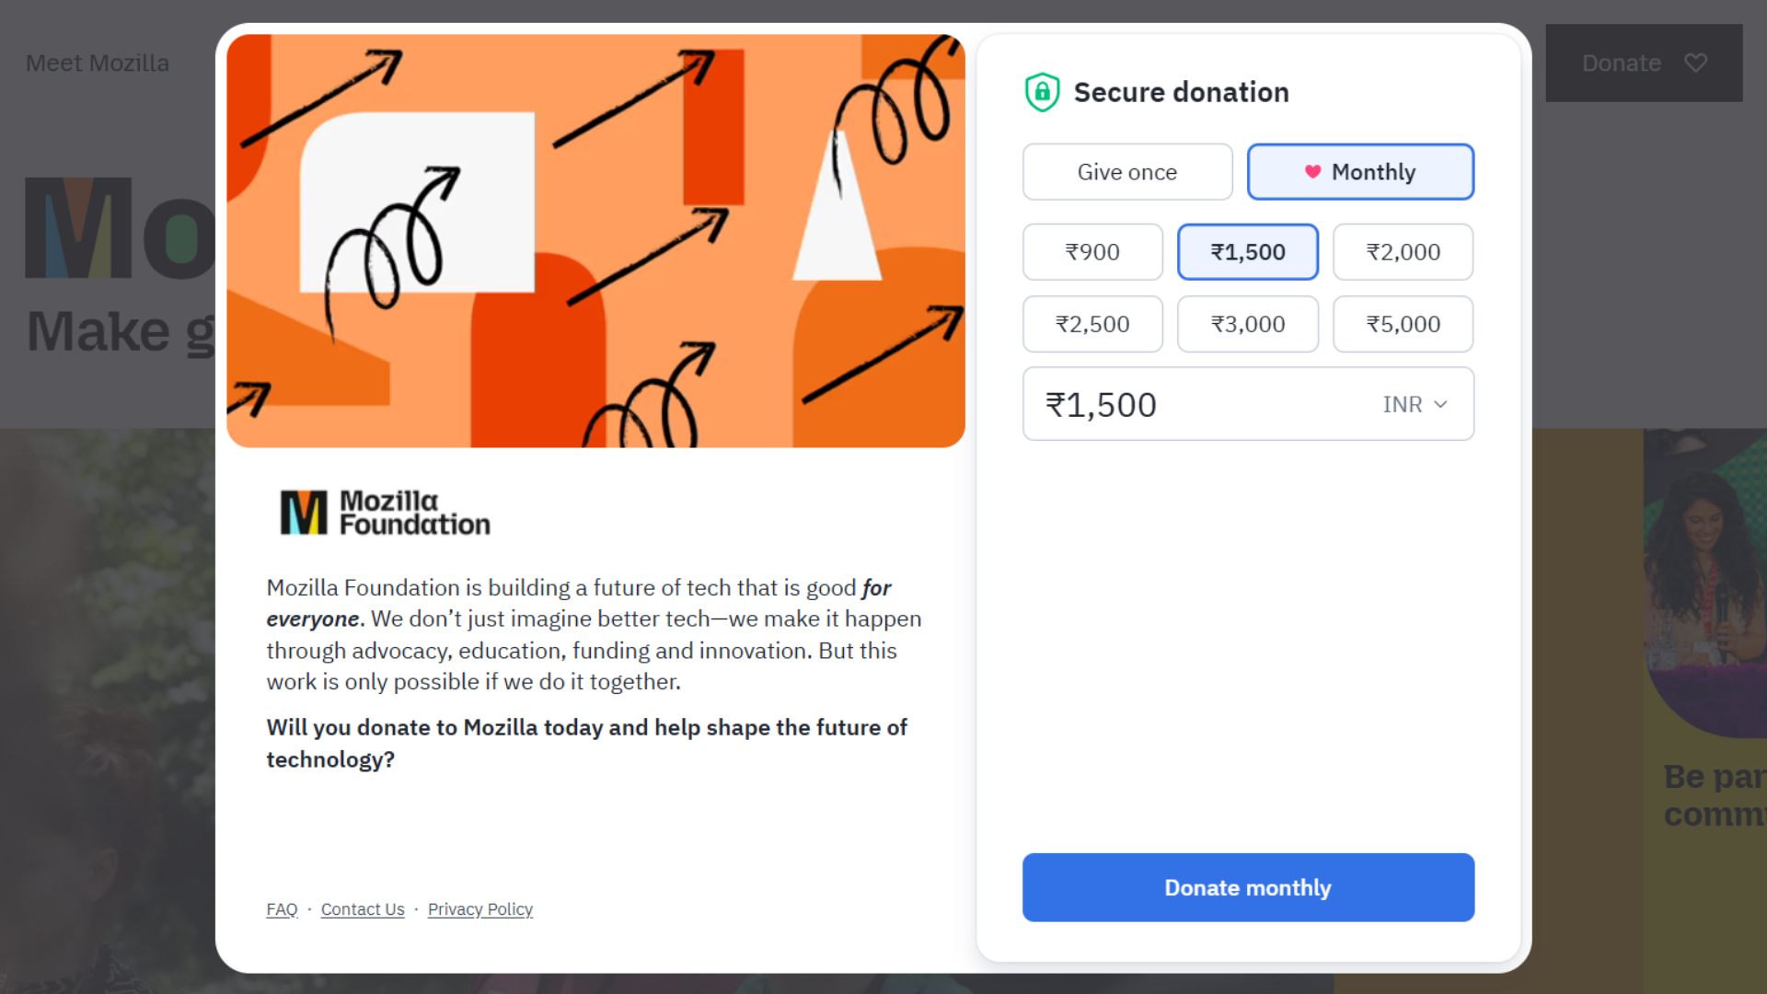
Task: Select the ₹3,000 donation amount
Action: pos(1247,324)
